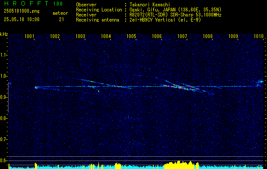Image resolution: width=267 pixels, height=169 pixels.
Task: Click the 0.8 kHz frequency axis label
Action: 3,118
